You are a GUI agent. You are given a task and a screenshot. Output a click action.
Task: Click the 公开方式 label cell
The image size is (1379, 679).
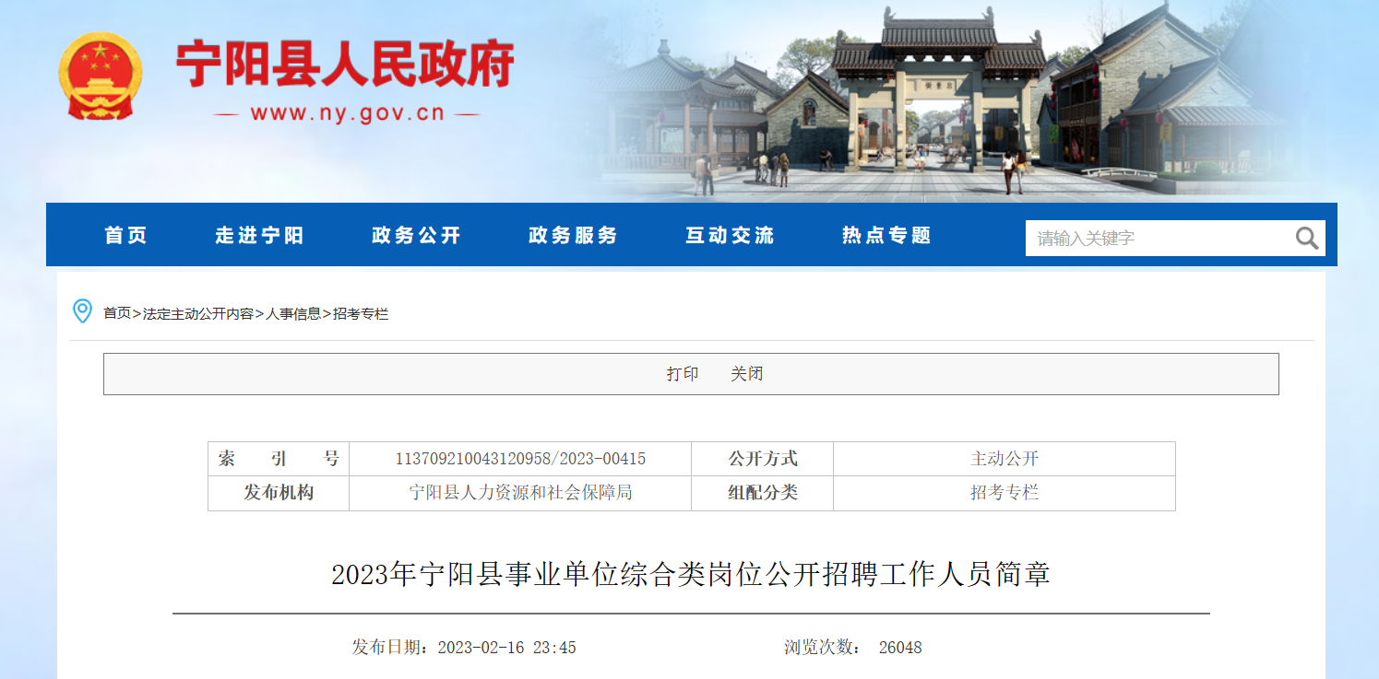pyautogui.click(x=763, y=459)
